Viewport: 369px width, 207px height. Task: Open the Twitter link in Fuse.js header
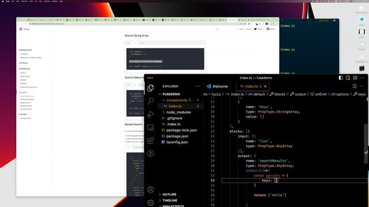258,29
